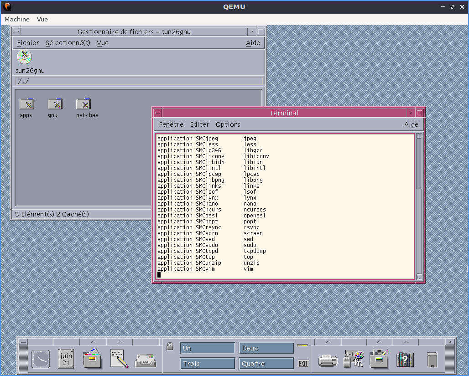Switch to workspace Deux
The image size is (469, 376).
pos(266,348)
